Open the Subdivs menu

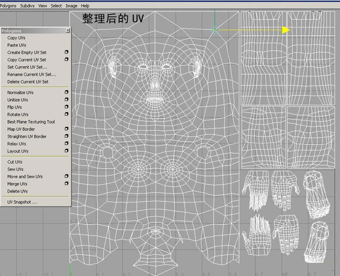pos(27,6)
